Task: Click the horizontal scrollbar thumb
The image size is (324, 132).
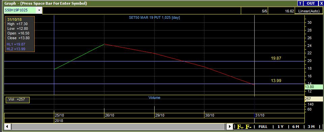Action: 118,126
